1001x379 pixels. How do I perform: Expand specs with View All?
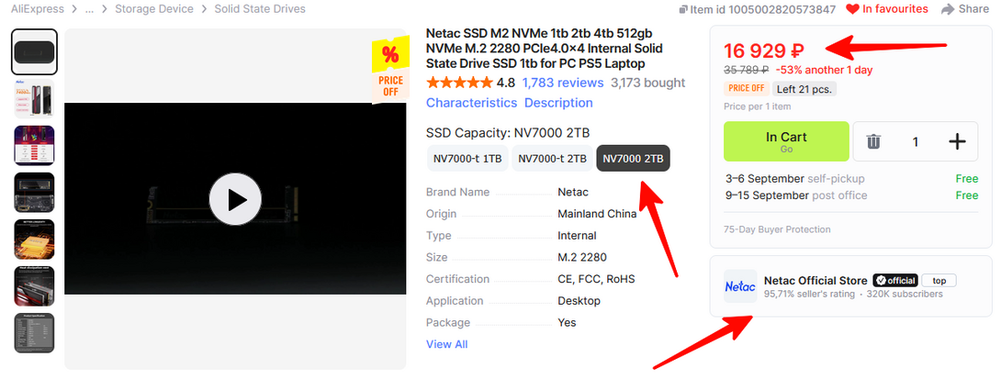point(447,344)
